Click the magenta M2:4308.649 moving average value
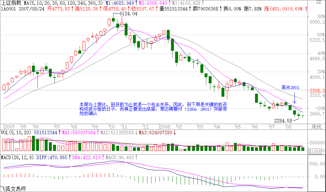 click(152, 3)
